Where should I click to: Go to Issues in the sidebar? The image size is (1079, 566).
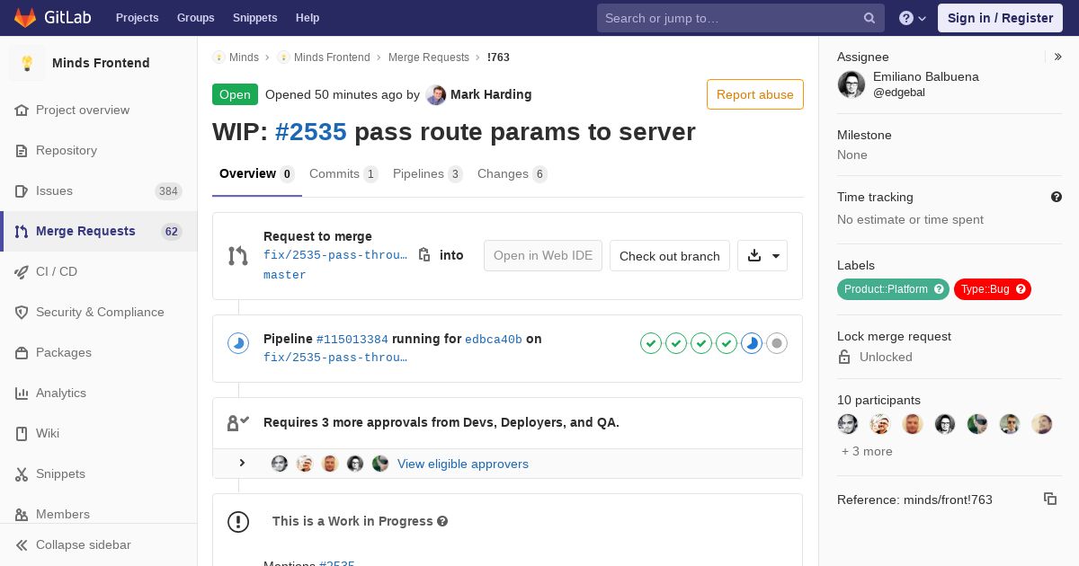[x=99, y=190]
